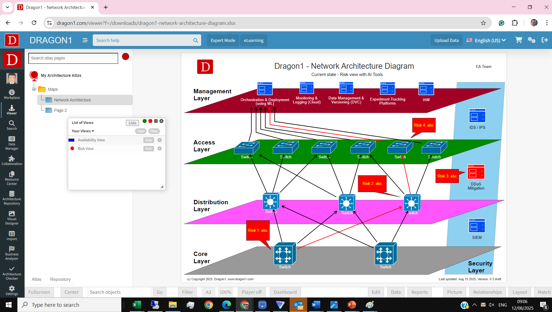This screenshot has width=552, height=312.
Task: Open the 100% zoom selector
Action: [x=225, y=292]
